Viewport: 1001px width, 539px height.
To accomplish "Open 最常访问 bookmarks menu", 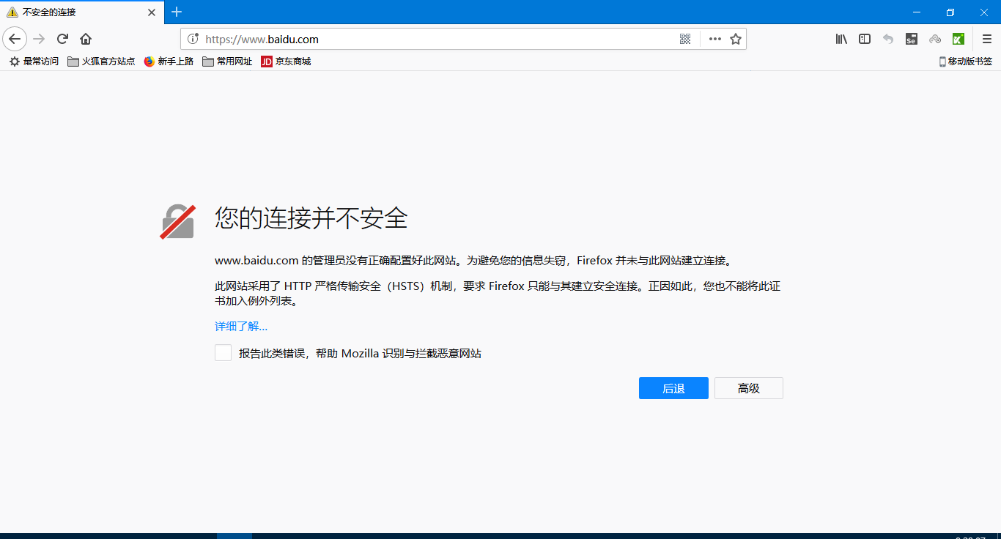I will point(34,62).
